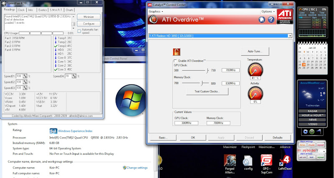Adjust the Speed04 spinner arrows

tap(74, 76)
